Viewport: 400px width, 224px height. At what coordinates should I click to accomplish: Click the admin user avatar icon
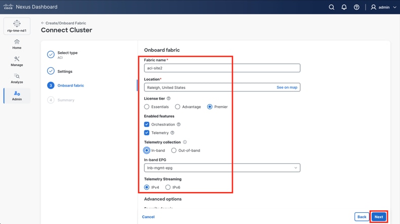click(x=373, y=7)
